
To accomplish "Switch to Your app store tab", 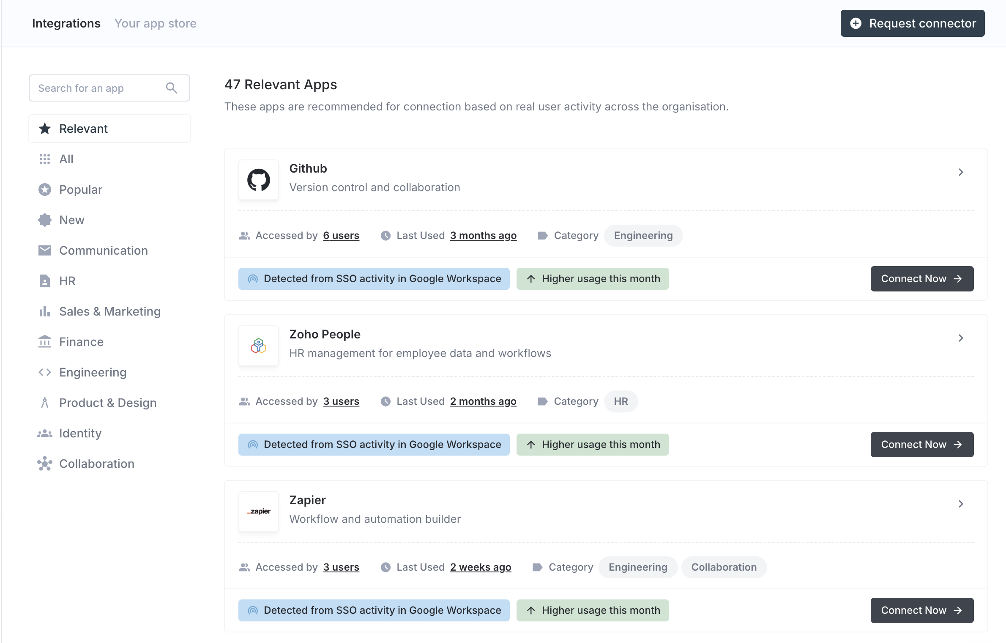I will coord(156,23).
